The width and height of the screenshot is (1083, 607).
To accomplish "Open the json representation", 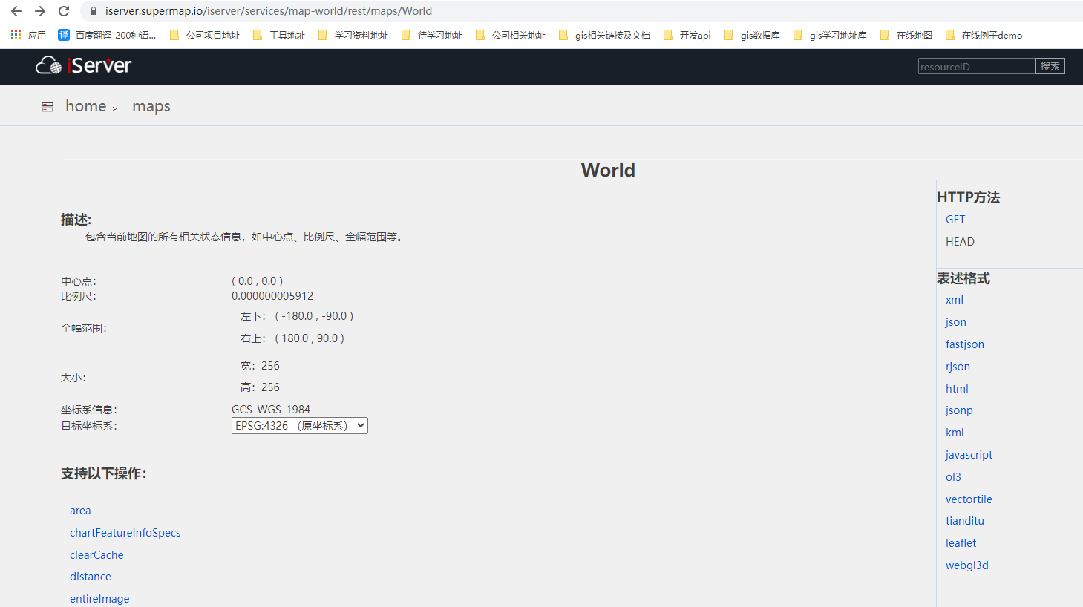I will pos(956,322).
